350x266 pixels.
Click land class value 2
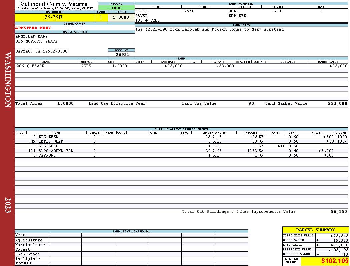[321, 11]
